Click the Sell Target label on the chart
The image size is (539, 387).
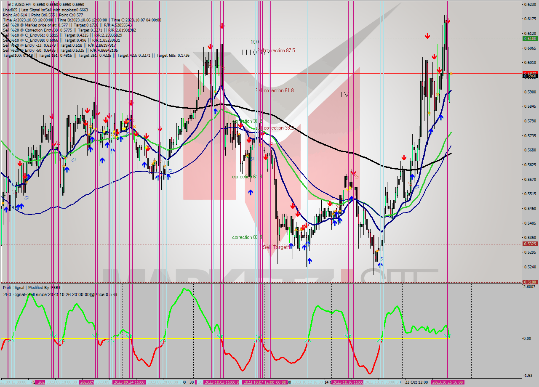(x=276, y=247)
